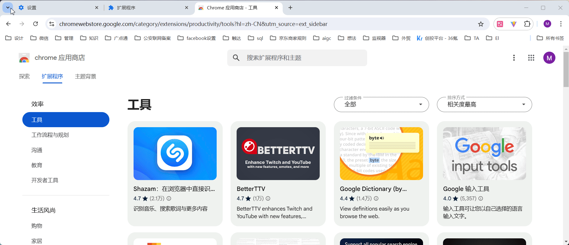The height and width of the screenshot is (245, 569).
Task: Select the 教育 category
Action: click(37, 165)
